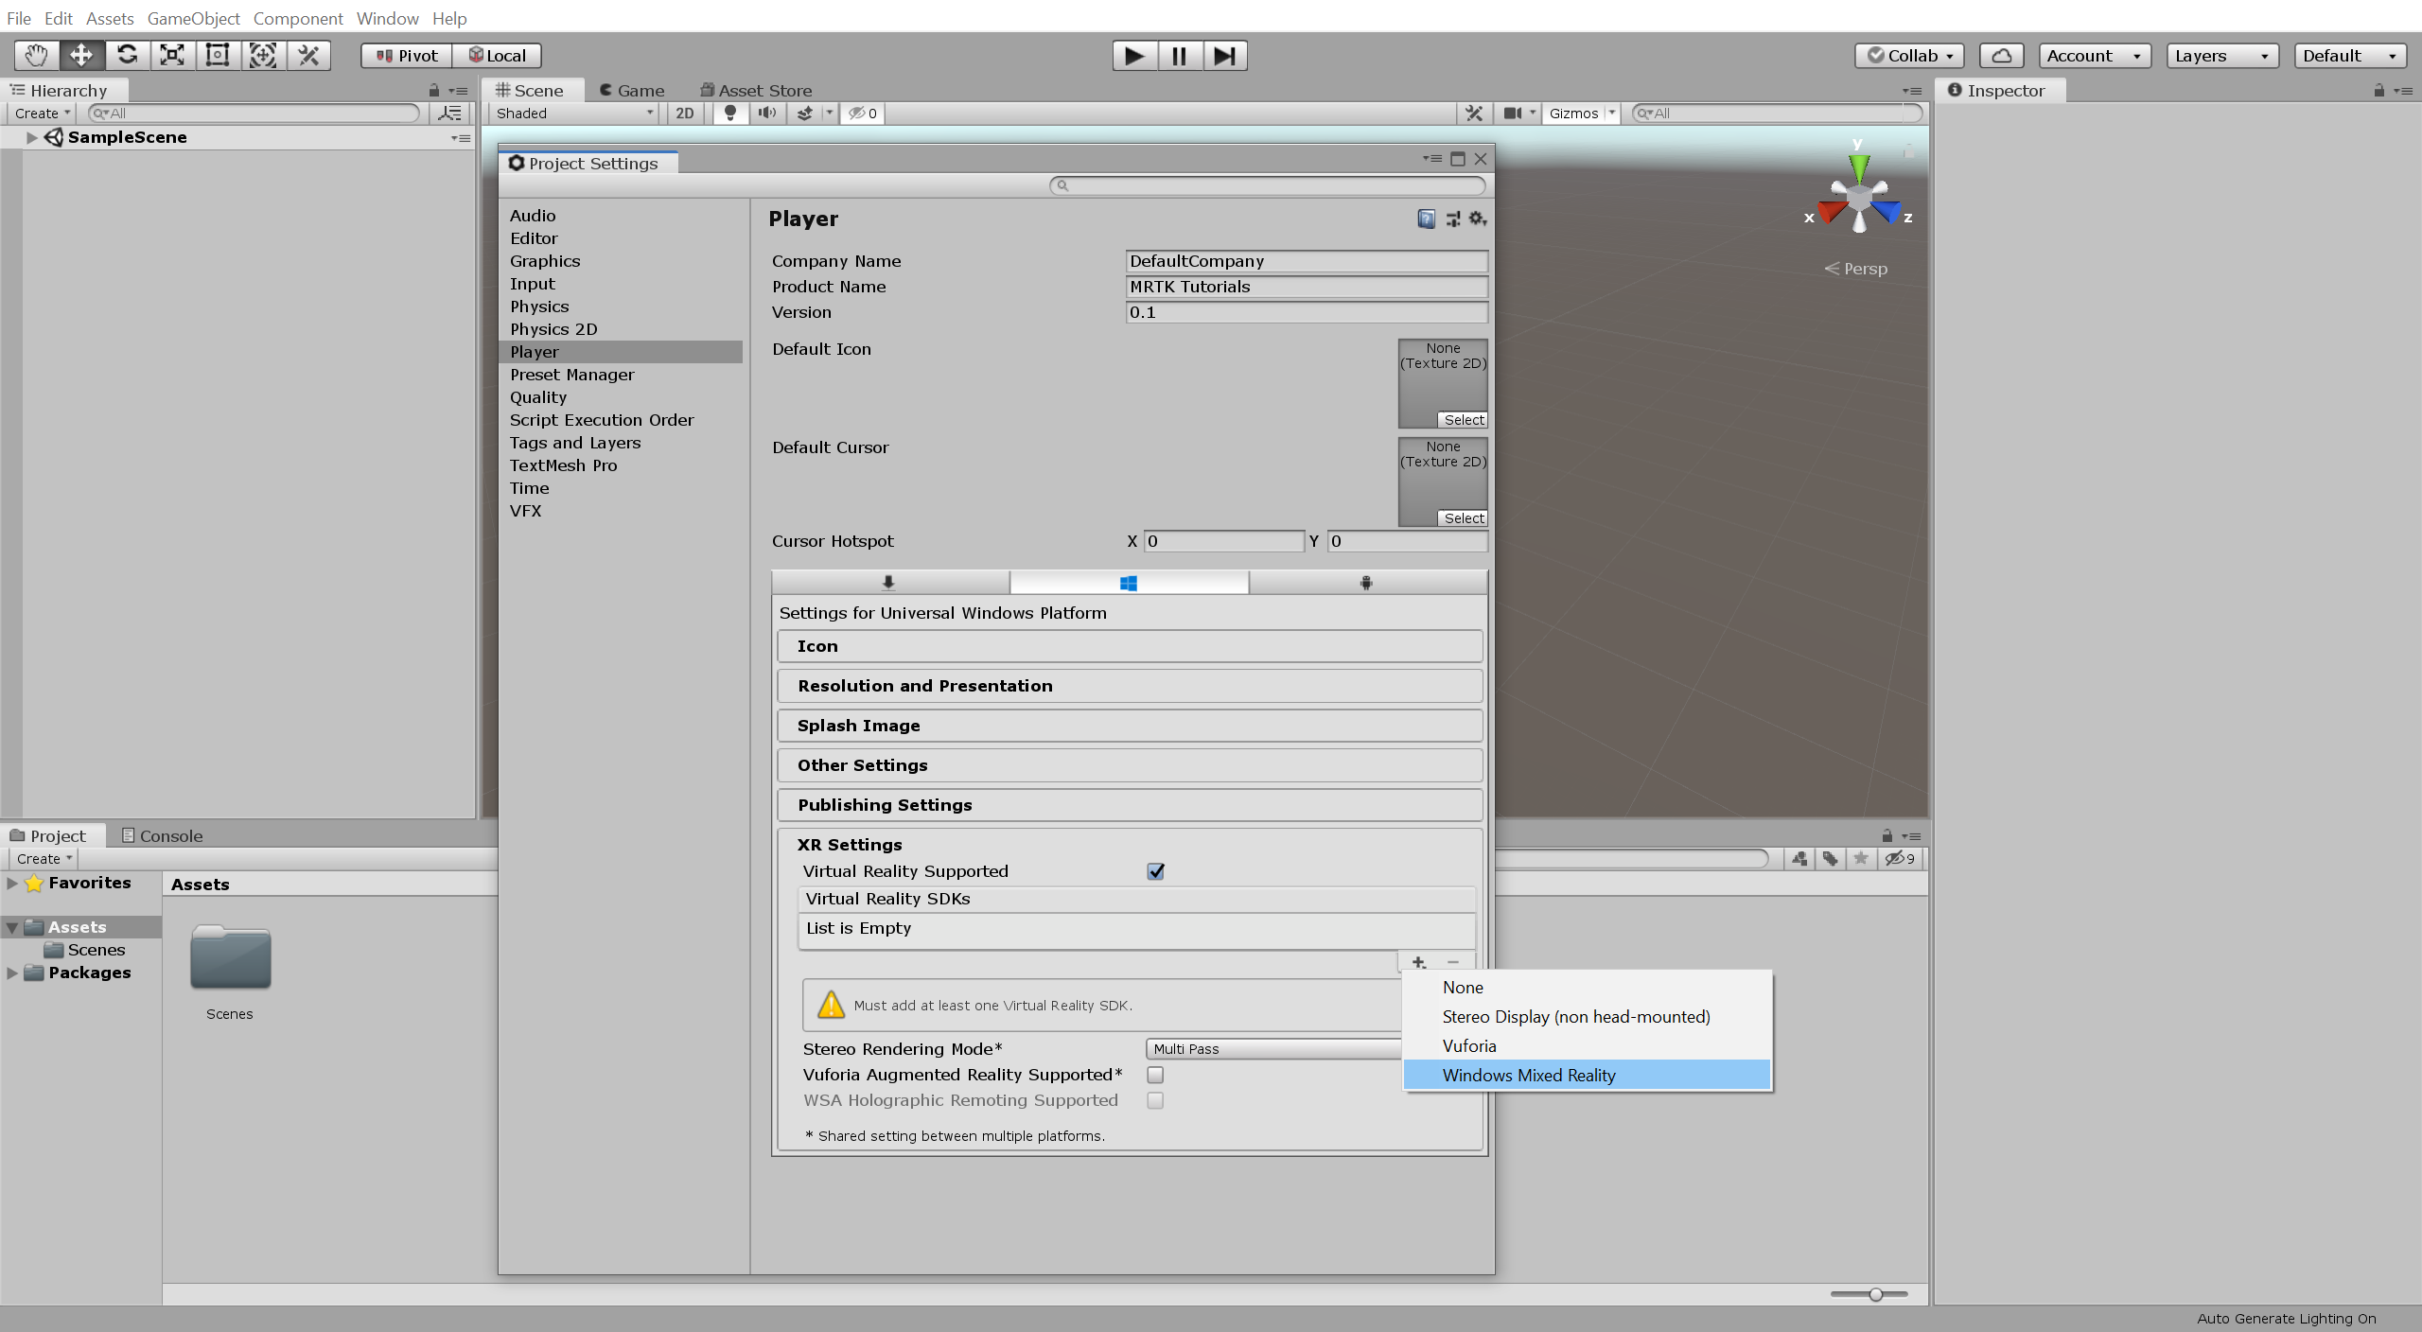
Task: Open the scene camera settings icon
Action: [x=1514, y=114]
